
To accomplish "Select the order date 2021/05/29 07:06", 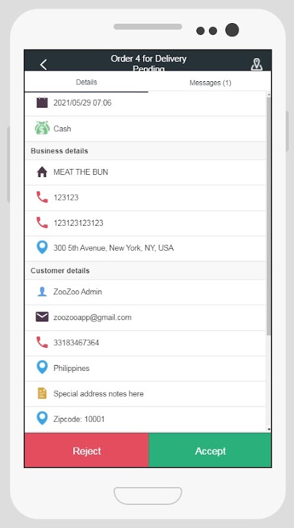I will pyautogui.click(x=82, y=103).
